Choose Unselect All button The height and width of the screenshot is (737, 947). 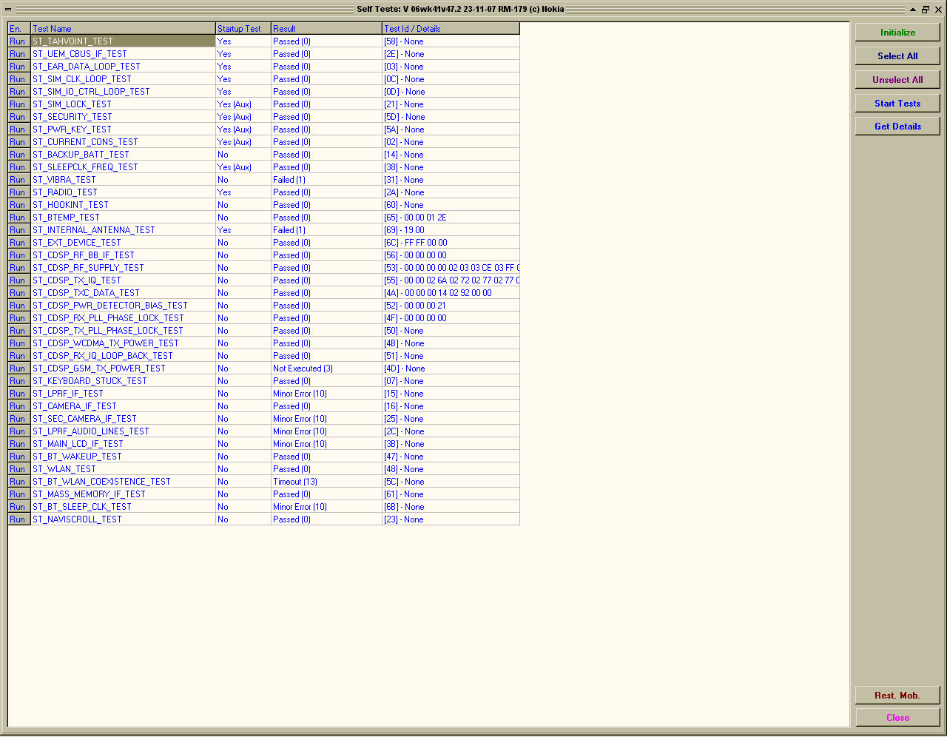pos(897,80)
